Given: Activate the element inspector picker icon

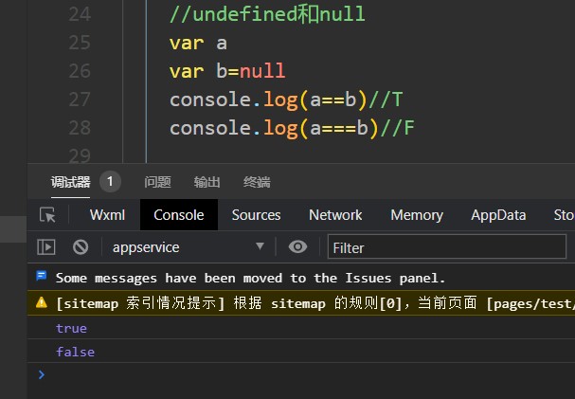Looking at the screenshot, I should 47,215.
